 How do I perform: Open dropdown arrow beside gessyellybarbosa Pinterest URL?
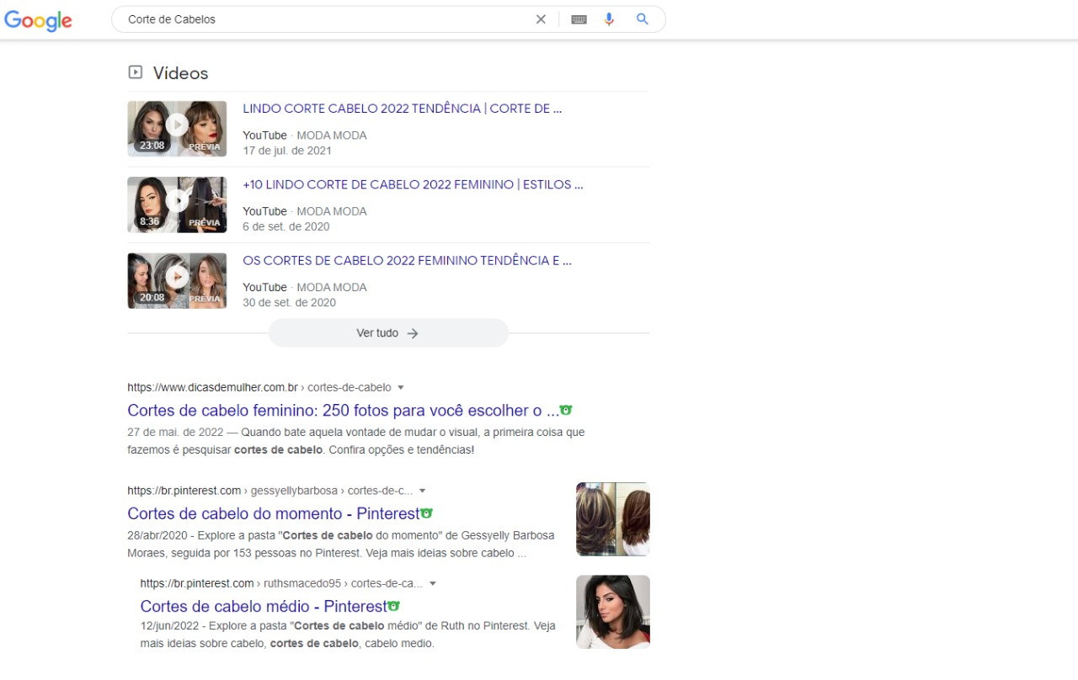tap(423, 491)
